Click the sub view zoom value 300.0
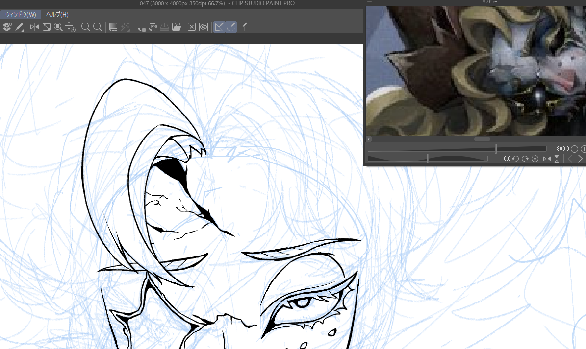The height and width of the screenshot is (349, 586). tap(562, 149)
